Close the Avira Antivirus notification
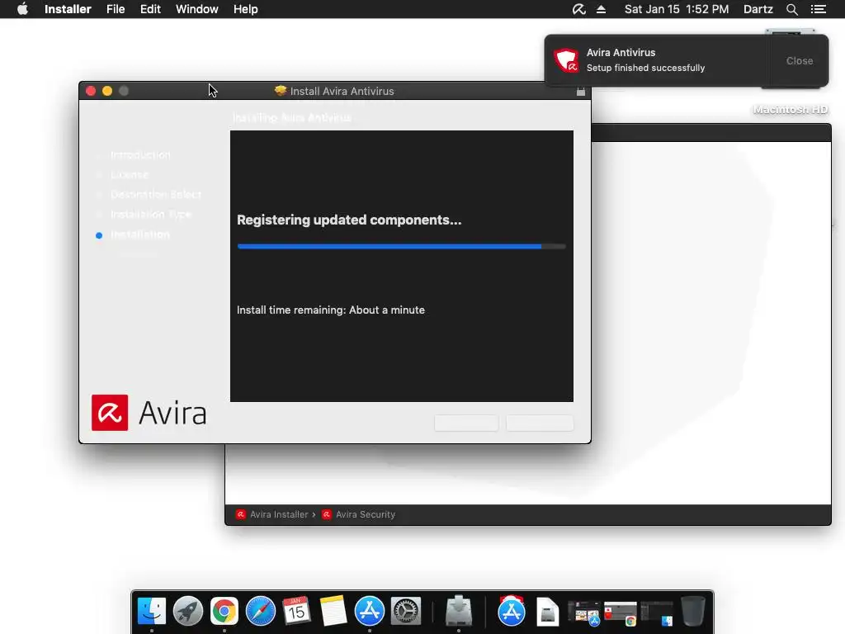 pos(799,61)
